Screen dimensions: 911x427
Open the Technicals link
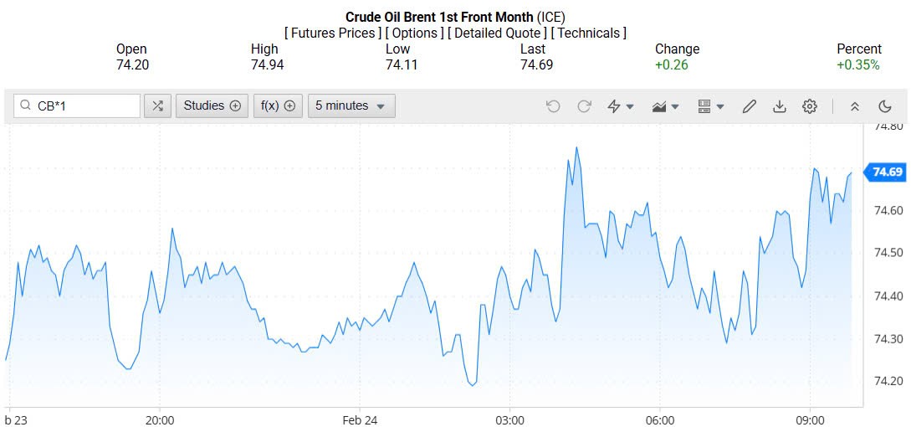point(589,33)
